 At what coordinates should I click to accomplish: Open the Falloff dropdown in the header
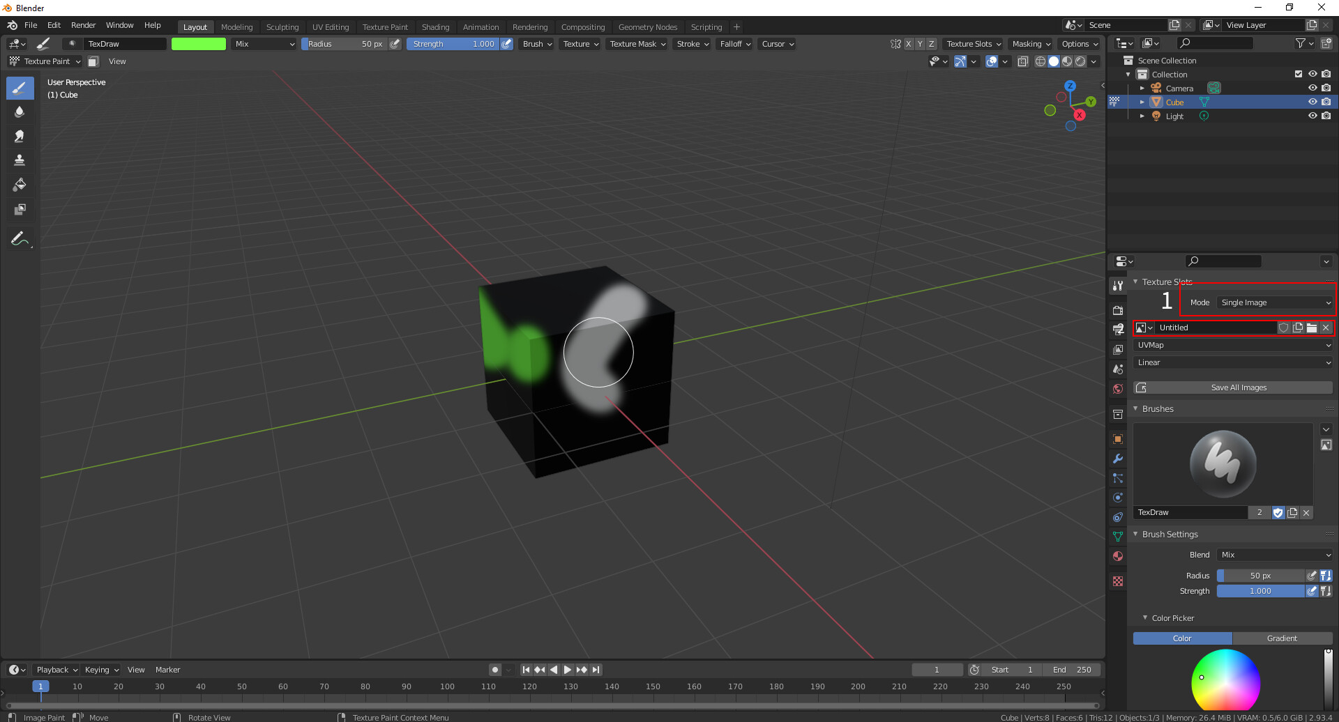coord(734,44)
